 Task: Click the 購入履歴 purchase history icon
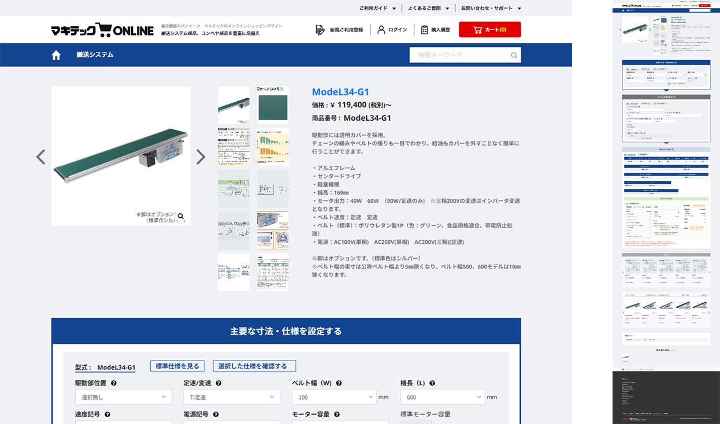pyautogui.click(x=425, y=29)
